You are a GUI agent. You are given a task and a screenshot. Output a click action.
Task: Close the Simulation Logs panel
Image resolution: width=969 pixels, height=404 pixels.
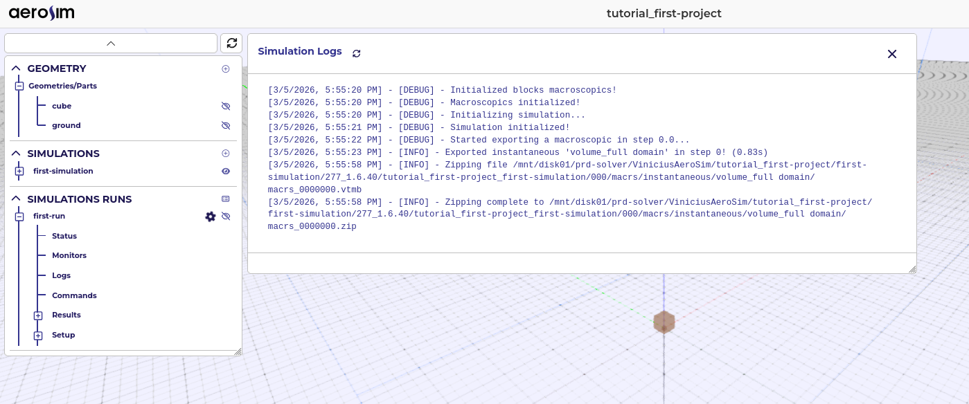(x=892, y=54)
